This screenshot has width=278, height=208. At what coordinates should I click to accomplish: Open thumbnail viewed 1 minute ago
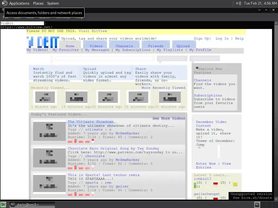45,97
